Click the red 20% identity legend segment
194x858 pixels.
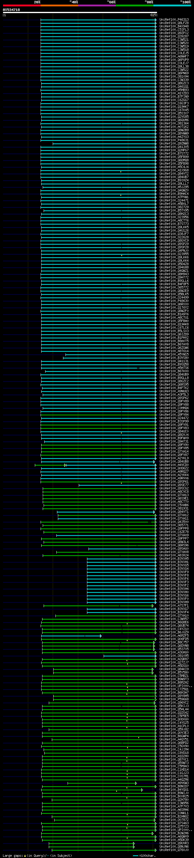coord(22,5)
